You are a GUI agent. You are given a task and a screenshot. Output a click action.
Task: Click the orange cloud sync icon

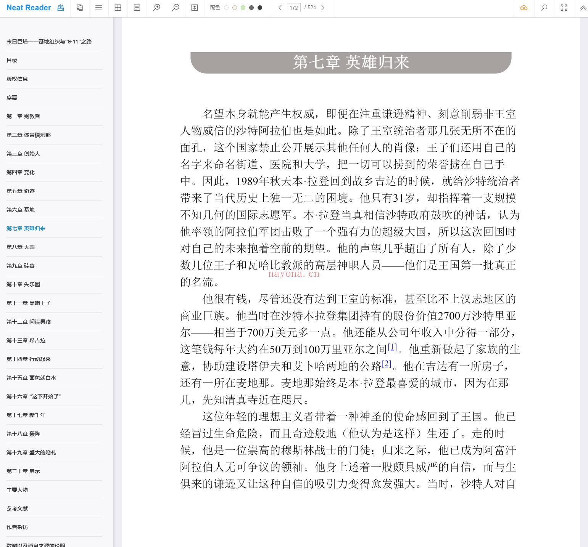(x=524, y=8)
